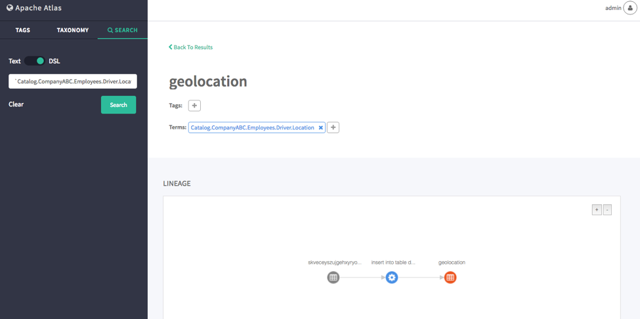Click into the search query text field
This screenshot has width=640, height=319.
pyautogui.click(x=72, y=81)
